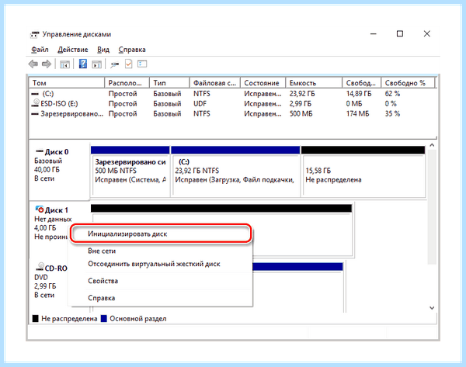Screen dimensions: 466x367
Task: Click the 62 % free cell
Action: coord(392,94)
